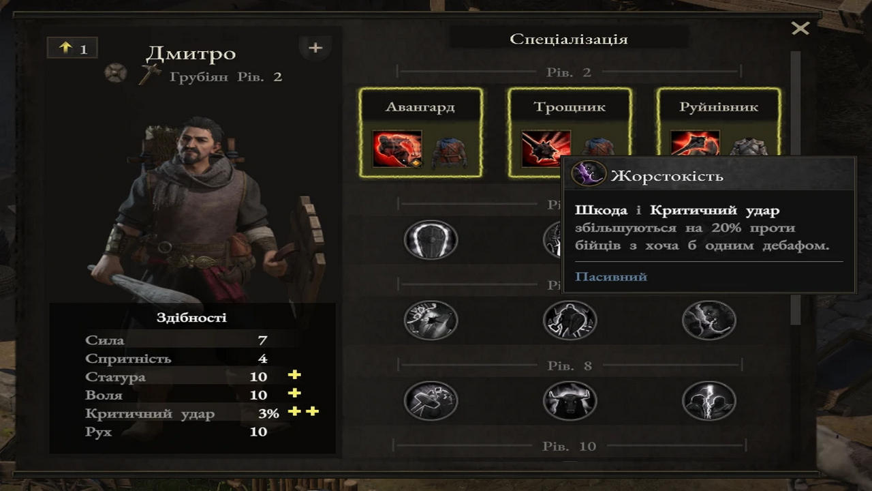This screenshot has width=872, height=491.
Task: Click the leftmost skill icon above Рів. 10
Action: tap(431, 400)
